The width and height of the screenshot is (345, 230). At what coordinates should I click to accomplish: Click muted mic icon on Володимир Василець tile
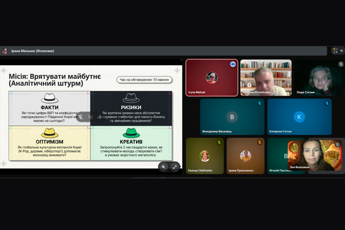point(260,103)
